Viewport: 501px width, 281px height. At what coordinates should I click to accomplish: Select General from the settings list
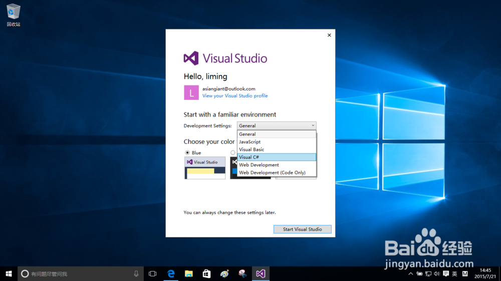277,134
